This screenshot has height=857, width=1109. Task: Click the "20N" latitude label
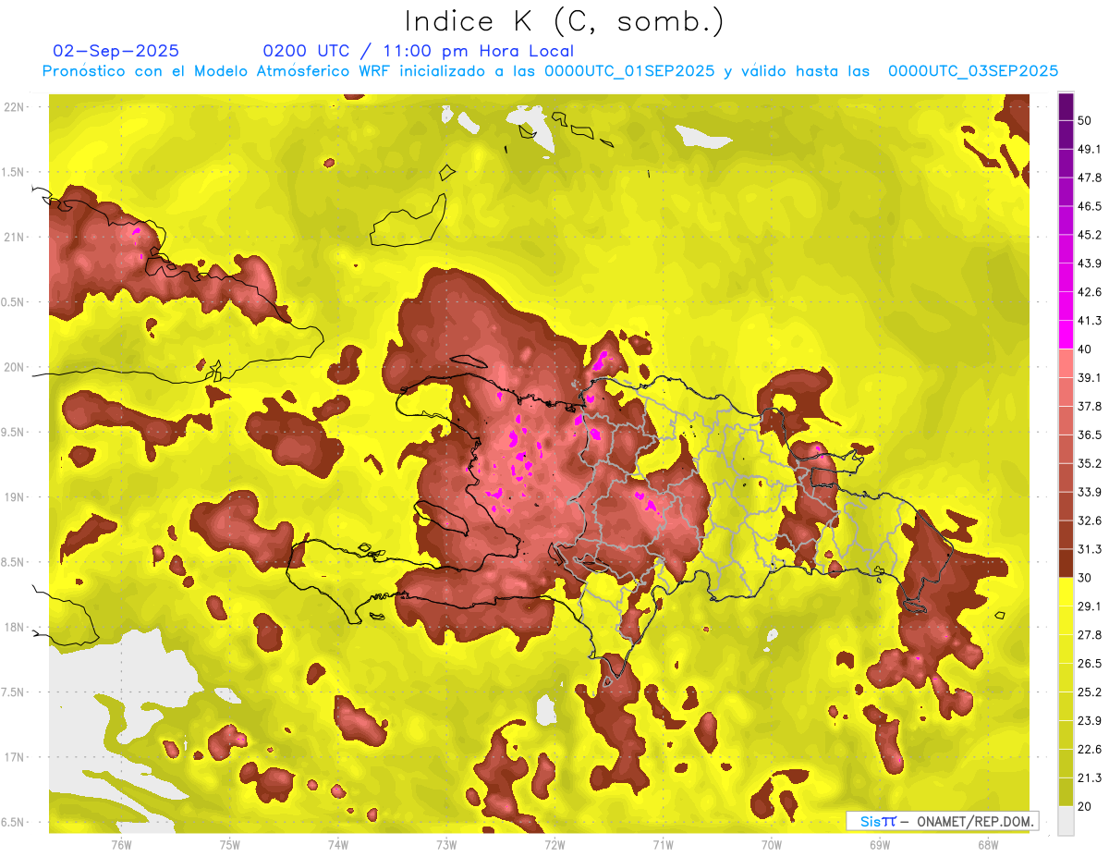(15, 367)
